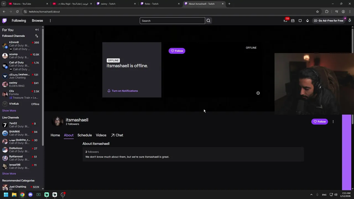Click the itsmashaell channel avatar
Screen dimensions: 354x199
coord(58,121)
